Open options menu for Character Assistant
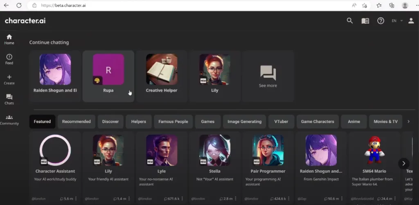 tap(76, 198)
